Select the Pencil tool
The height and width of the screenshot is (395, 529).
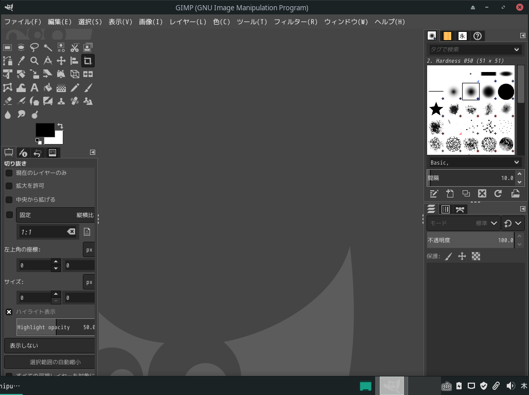[x=75, y=88]
